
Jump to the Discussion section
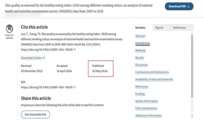pos(141,65)
